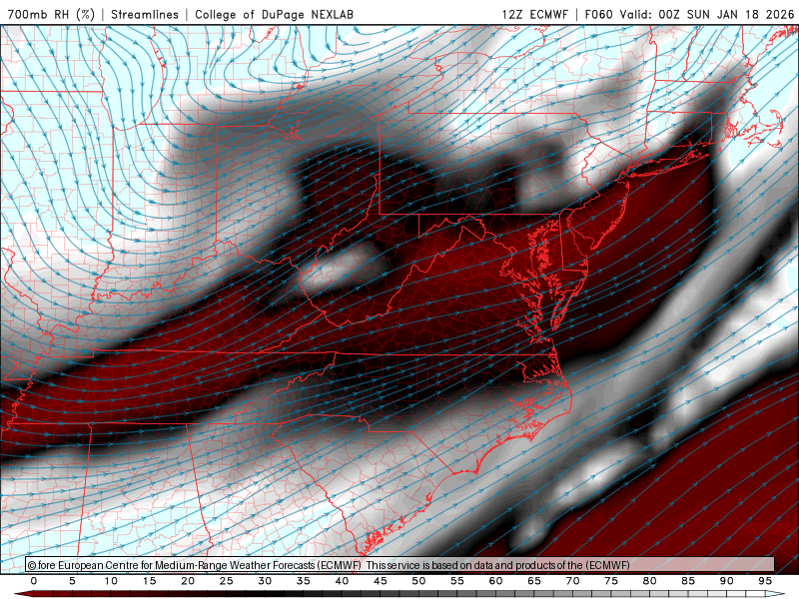
Task: Click the "10" value on RH scale
Action: 111,581
